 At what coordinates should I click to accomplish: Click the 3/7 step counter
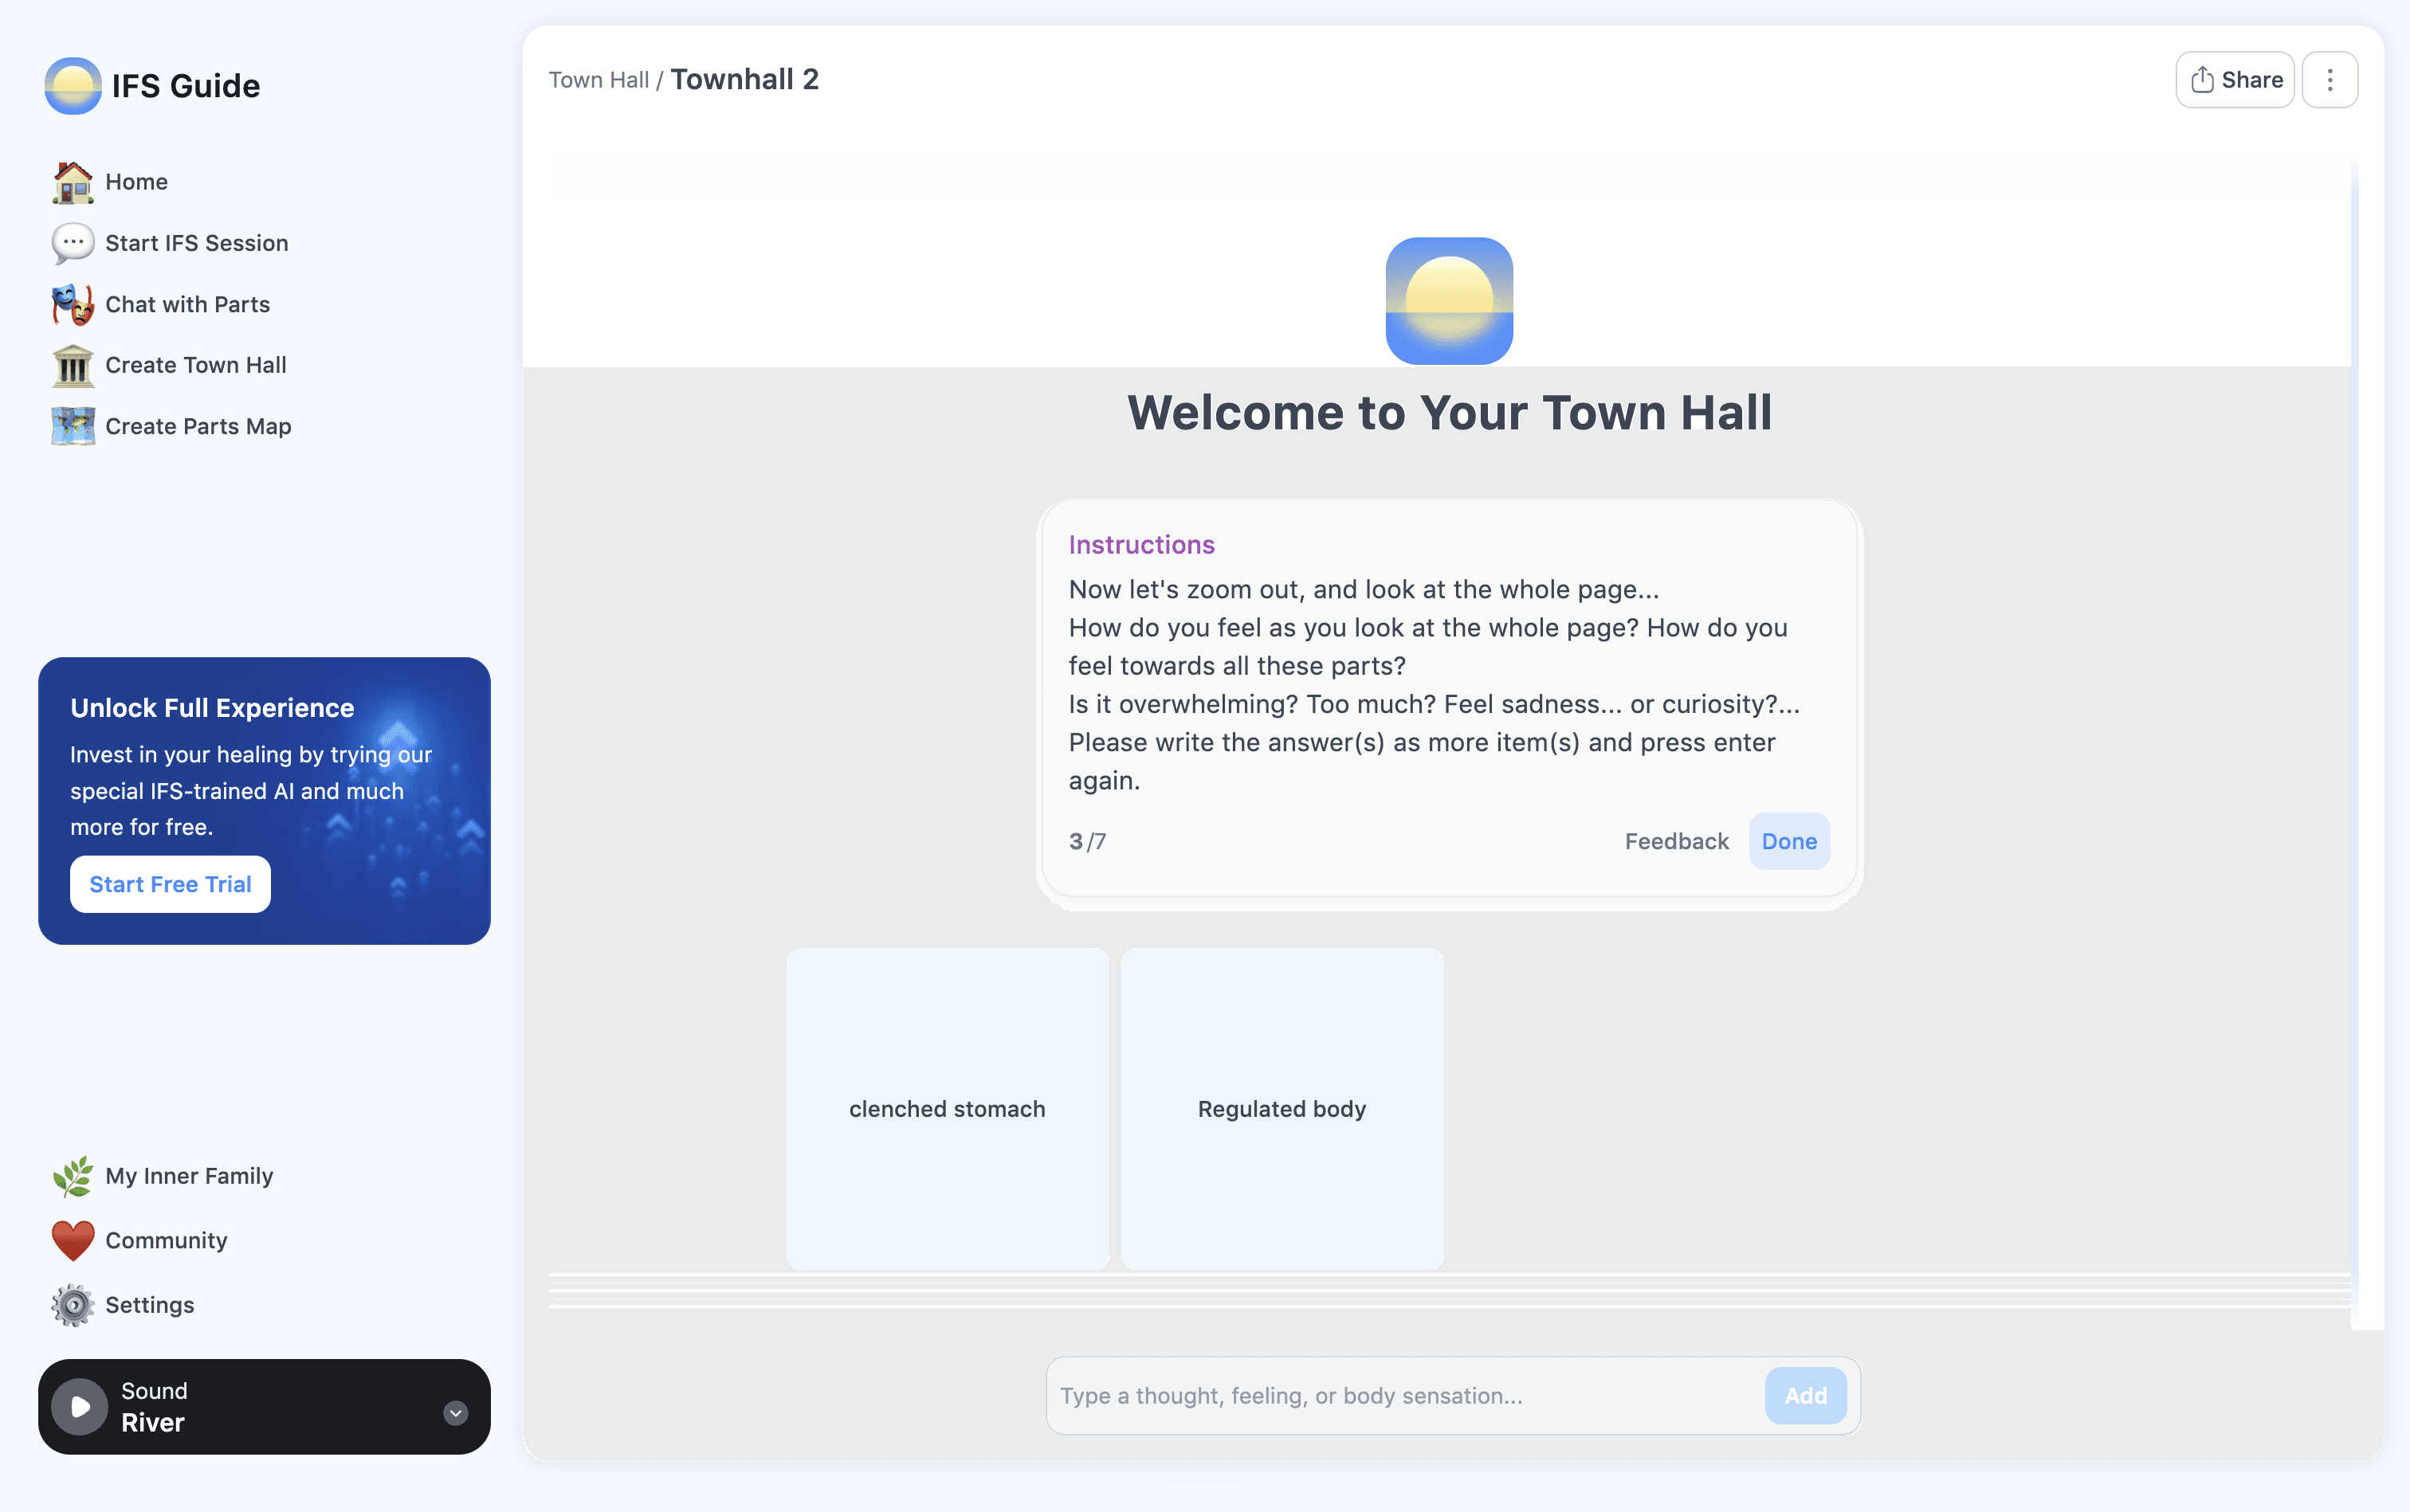(x=1088, y=841)
